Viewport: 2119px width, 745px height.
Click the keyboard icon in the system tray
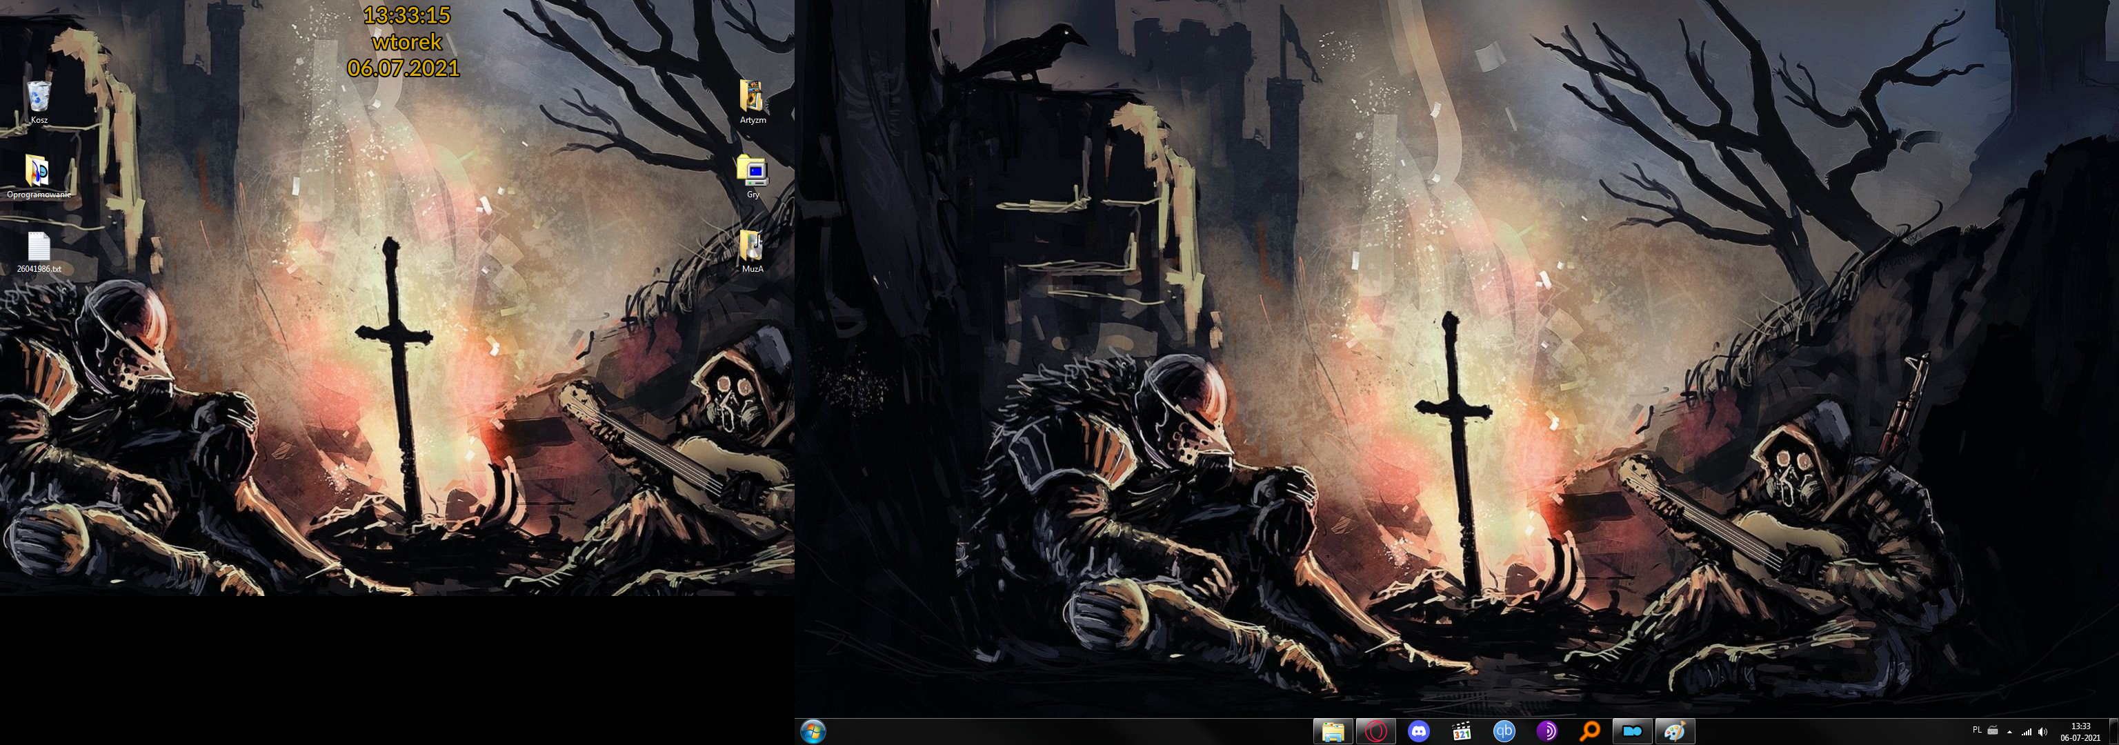click(x=1992, y=729)
